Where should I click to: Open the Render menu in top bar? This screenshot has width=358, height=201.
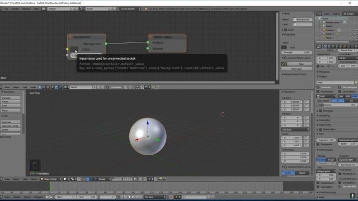pyautogui.click(x=15, y=9)
